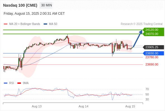The height and width of the screenshot is (111, 165).
Task: Click the 23780.00 support price label
Action: pyautogui.click(x=152, y=57)
